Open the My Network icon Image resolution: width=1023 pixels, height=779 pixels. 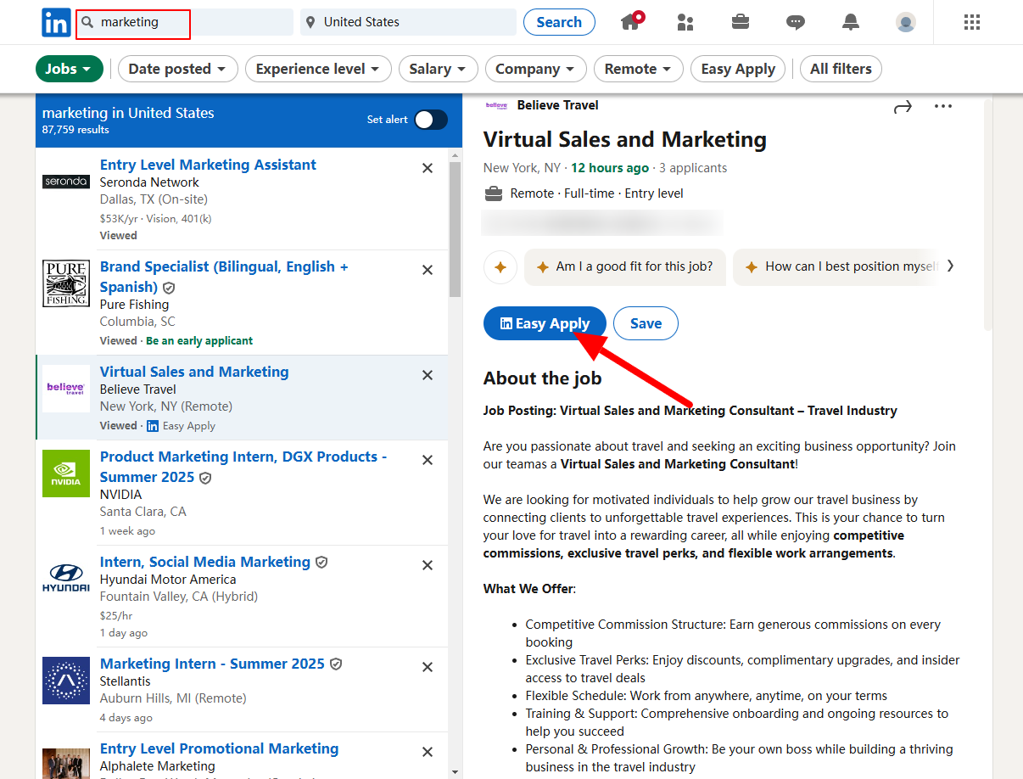685,22
